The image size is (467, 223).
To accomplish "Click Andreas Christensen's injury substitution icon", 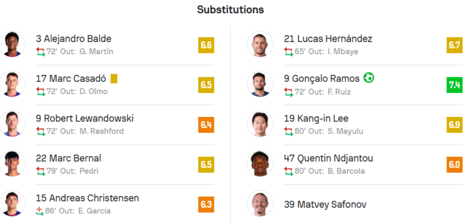I will coord(40,211).
